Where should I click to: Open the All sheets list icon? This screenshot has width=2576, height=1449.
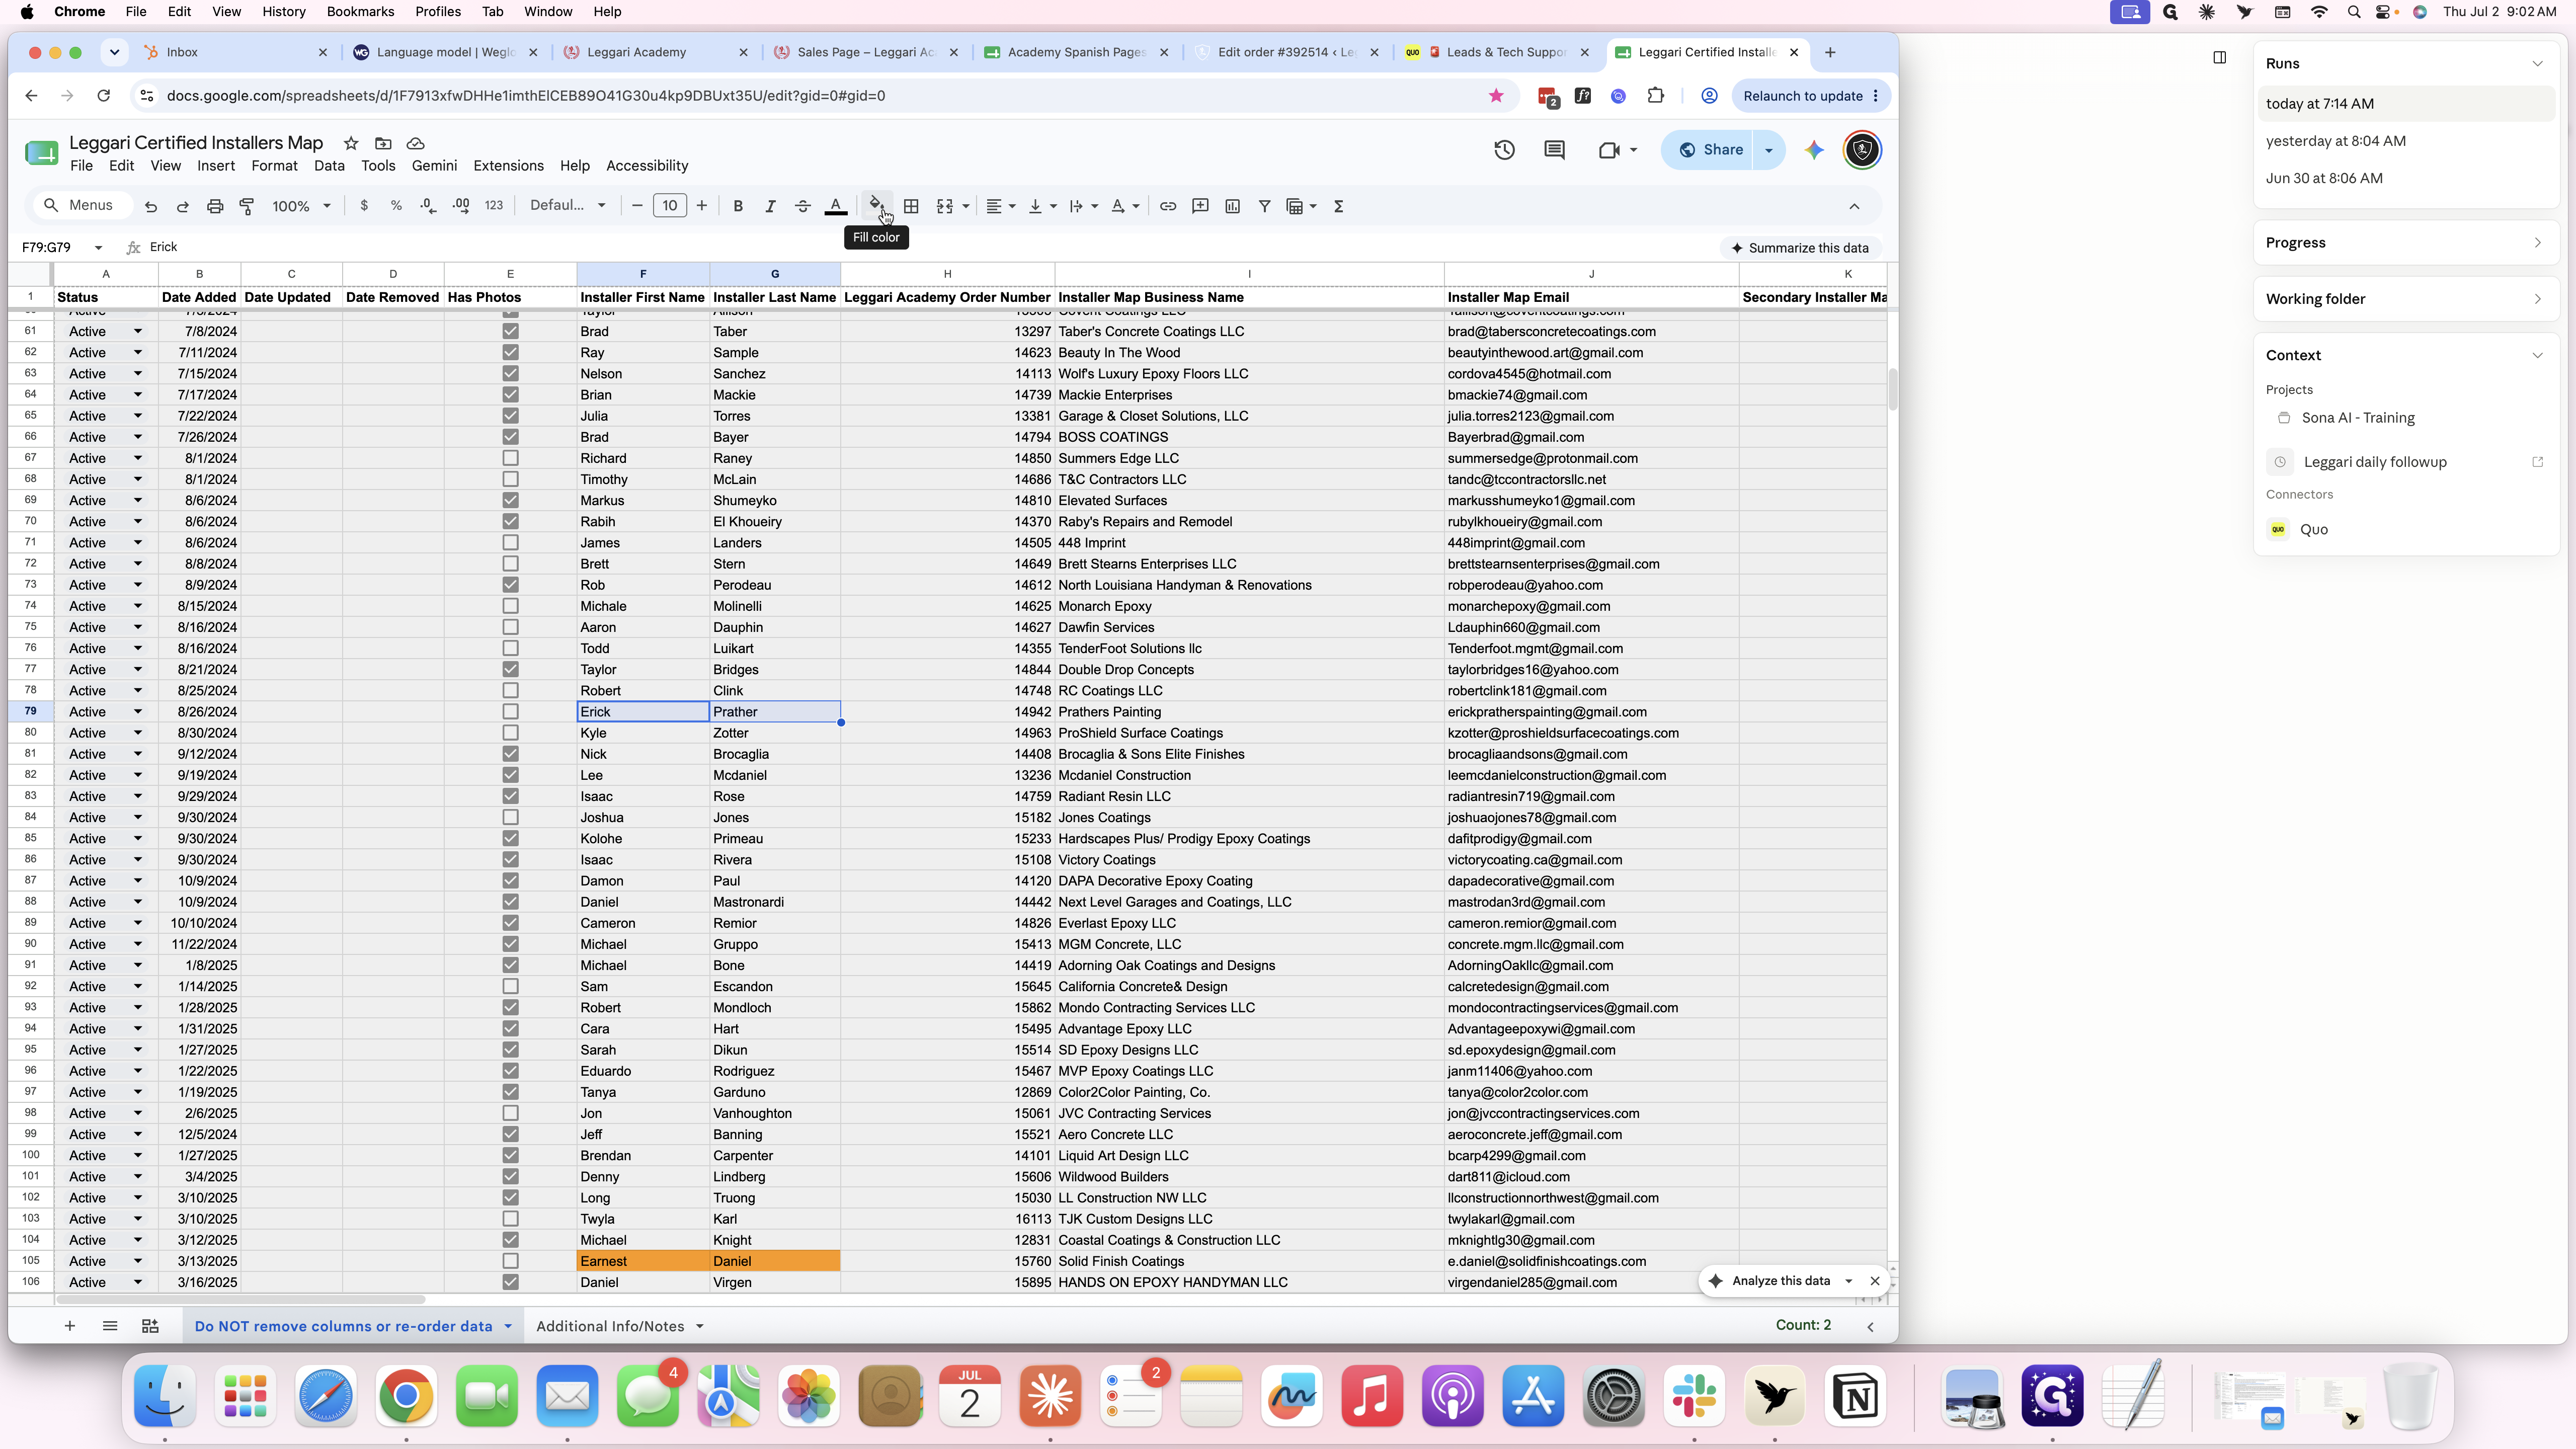click(110, 1326)
